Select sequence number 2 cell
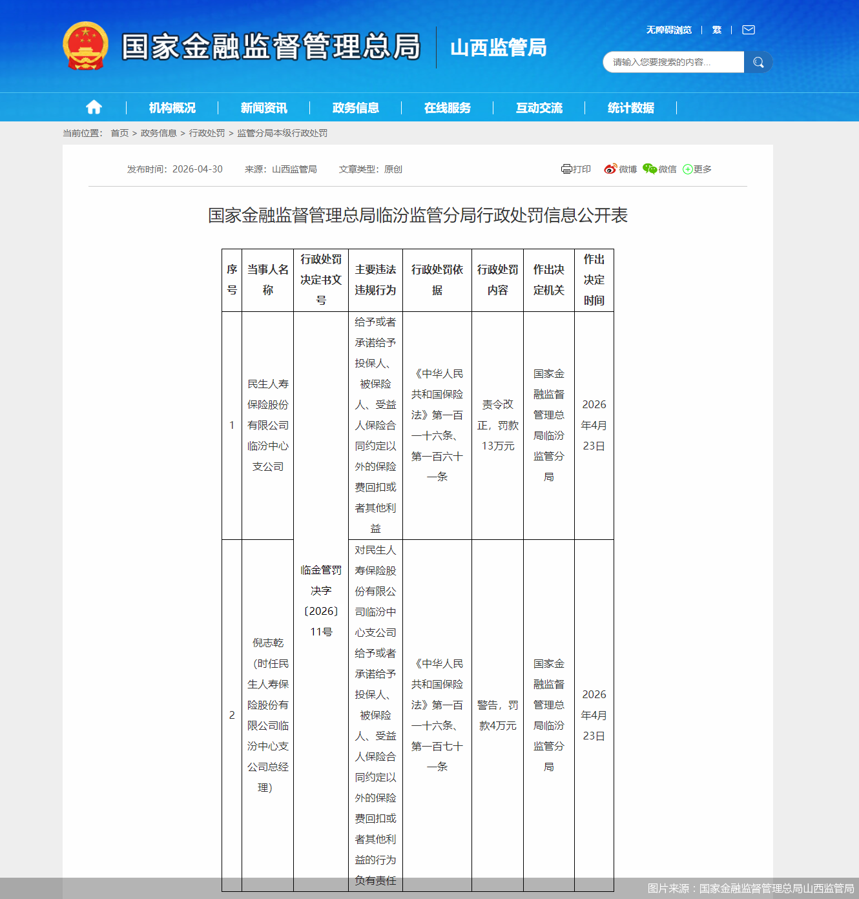This screenshot has width=859, height=899. pos(232,715)
